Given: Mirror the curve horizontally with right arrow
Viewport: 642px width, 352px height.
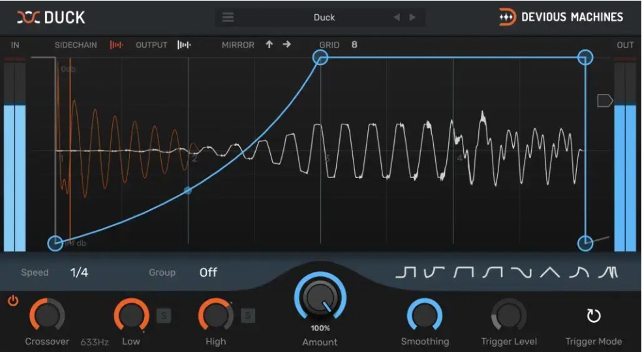Looking at the screenshot, I should (x=287, y=45).
